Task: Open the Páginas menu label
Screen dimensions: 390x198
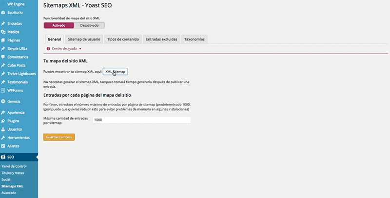Action: coord(14,40)
